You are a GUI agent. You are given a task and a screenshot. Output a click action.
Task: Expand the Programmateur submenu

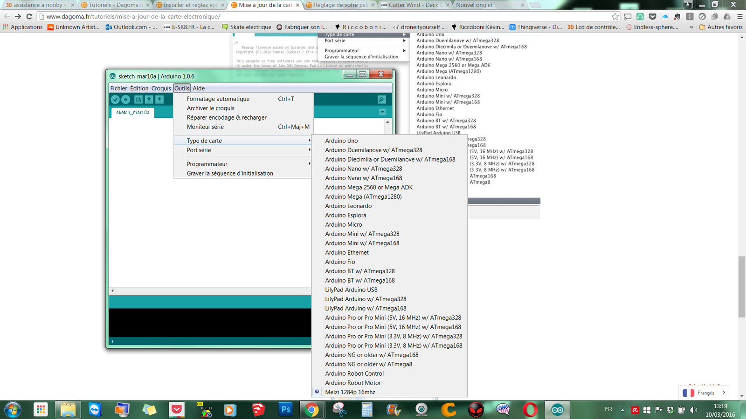[242, 164]
